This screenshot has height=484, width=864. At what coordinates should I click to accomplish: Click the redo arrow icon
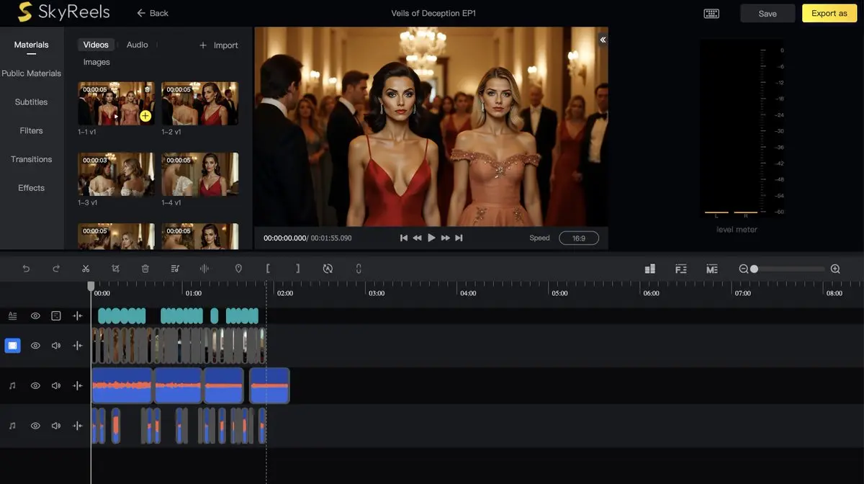(x=56, y=269)
